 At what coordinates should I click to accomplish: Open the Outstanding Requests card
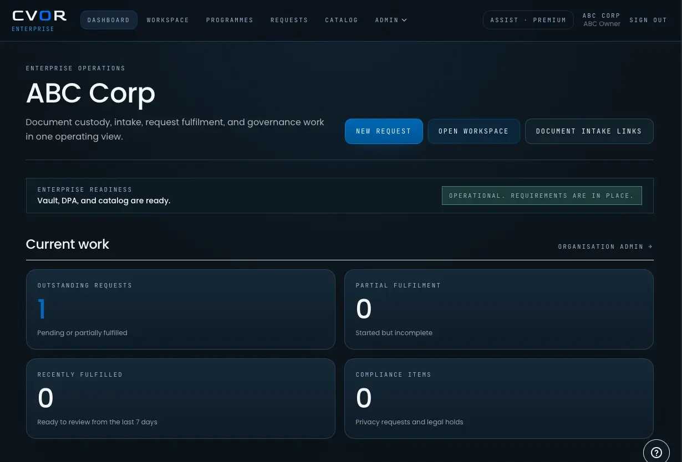181,309
